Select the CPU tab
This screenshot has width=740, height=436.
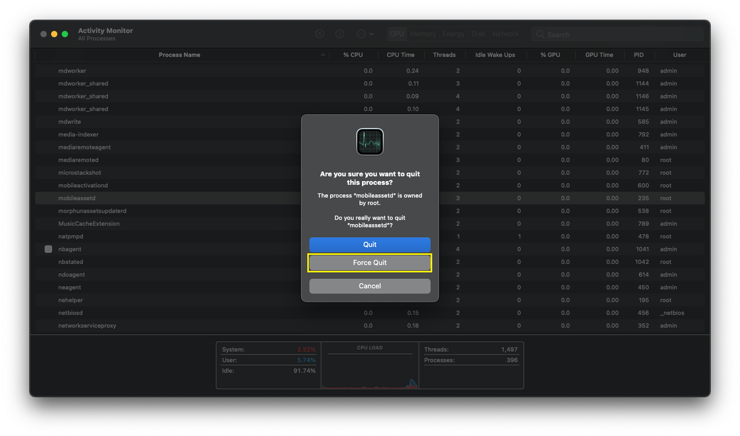click(x=397, y=33)
